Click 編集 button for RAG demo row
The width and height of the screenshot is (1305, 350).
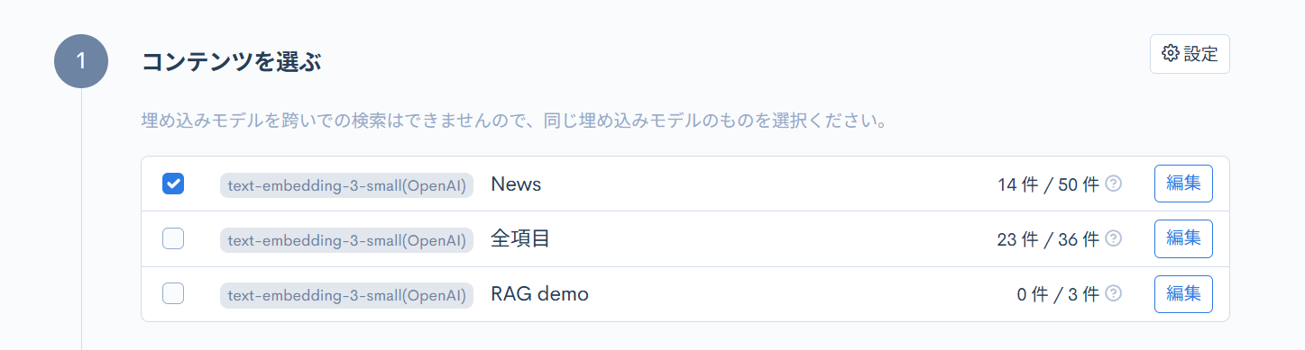[1183, 293]
